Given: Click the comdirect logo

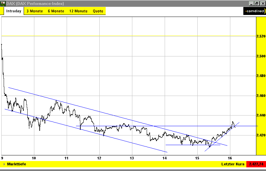Looking at the screenshot, I should pyautogui.click(x=255, y=11).
